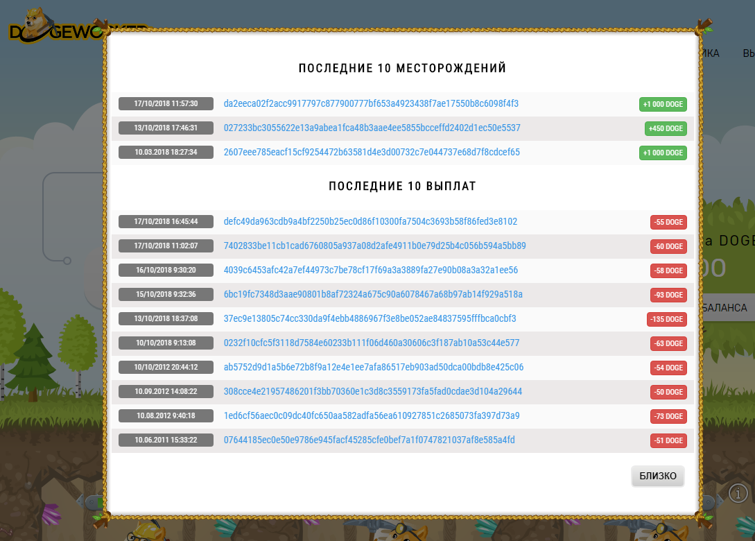Click date label 15/10/2018 9:32:36
The height and width of the screenshot is (541, 755).
pos(166,294)
